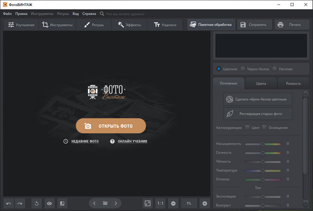Select the Негатив radio button

click(275, 69)
